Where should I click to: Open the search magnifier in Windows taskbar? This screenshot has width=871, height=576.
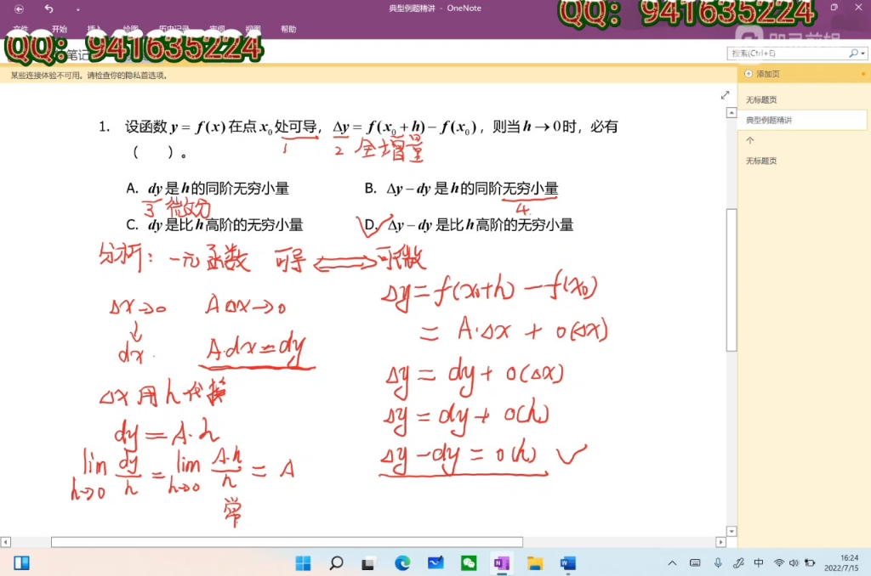click(x=335, y=562)
